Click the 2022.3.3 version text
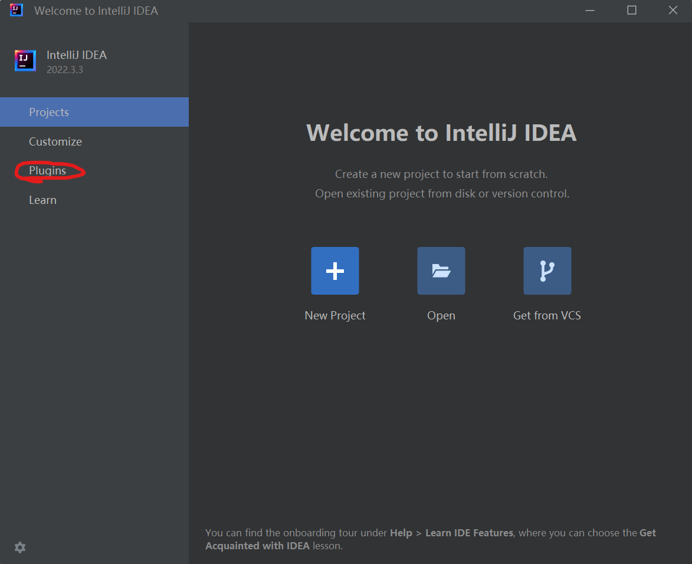Image resolution: width=692 pixels, height=564 pixels. tap(65, 70)
